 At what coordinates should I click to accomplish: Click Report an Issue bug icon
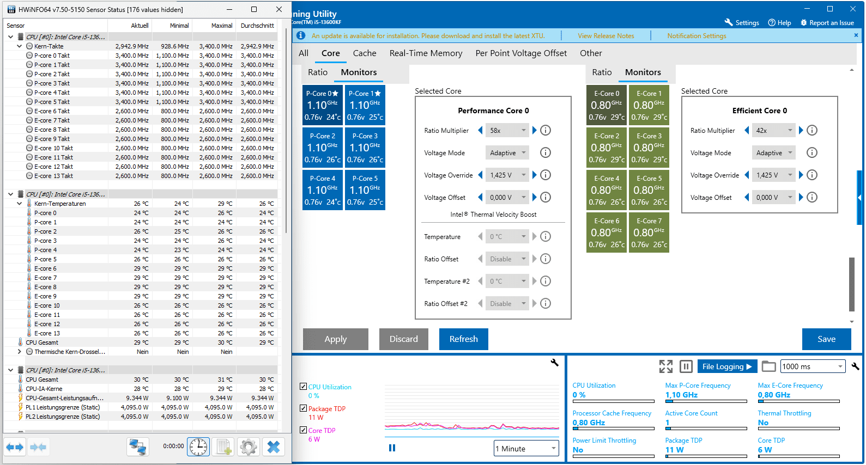tap(827, 22)
